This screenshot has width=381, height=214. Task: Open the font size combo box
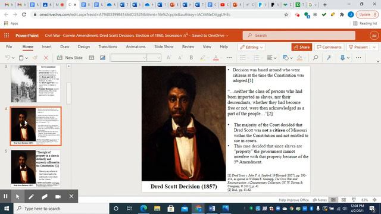coord(154,58)
